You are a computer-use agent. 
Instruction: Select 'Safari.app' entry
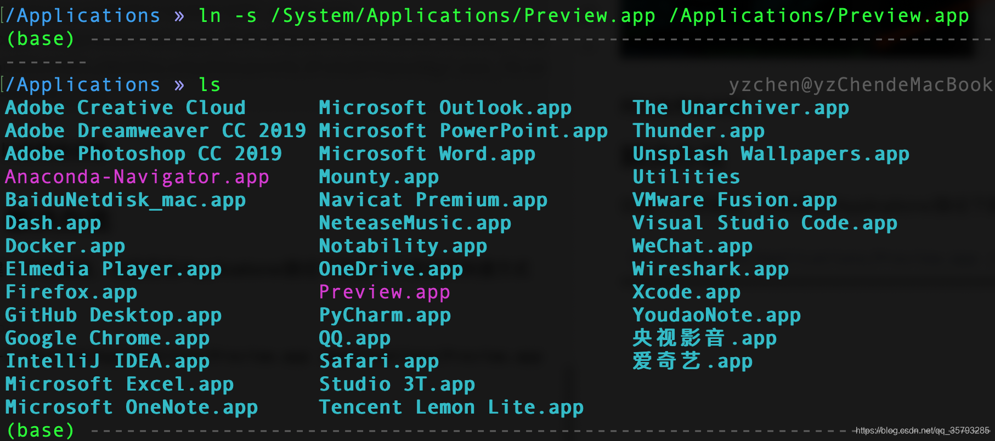379,361
